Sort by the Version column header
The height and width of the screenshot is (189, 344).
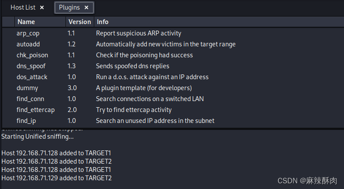(x=80, y=22)
